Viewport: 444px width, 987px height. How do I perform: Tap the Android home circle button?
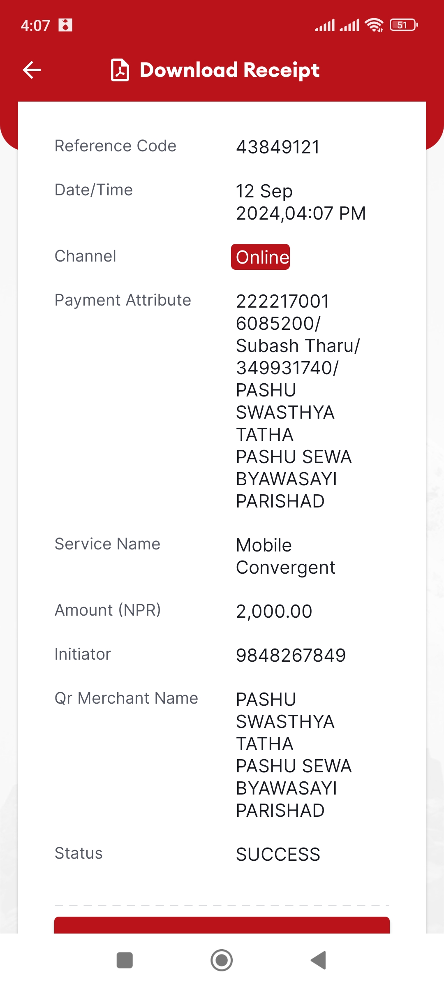pyautogui.click(x=222, y=960)
